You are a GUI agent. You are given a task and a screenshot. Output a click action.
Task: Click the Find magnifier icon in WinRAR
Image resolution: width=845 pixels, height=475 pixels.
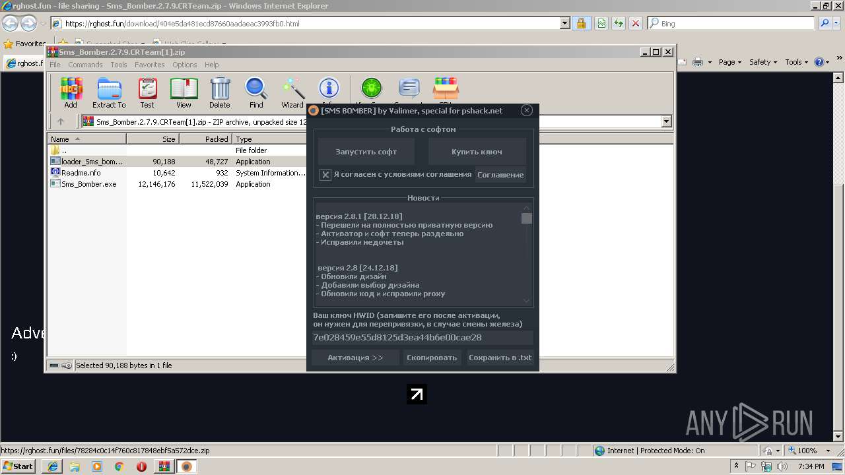coord(256,92)
